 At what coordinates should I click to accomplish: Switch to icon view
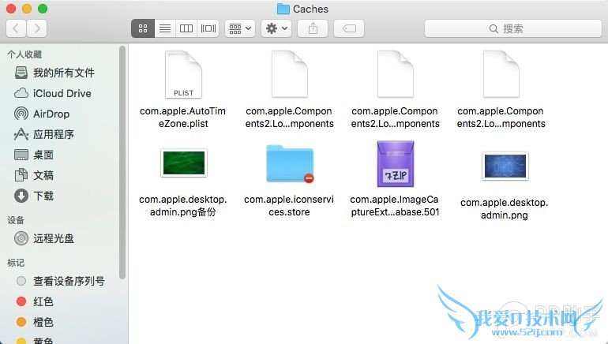coord(143,28)
